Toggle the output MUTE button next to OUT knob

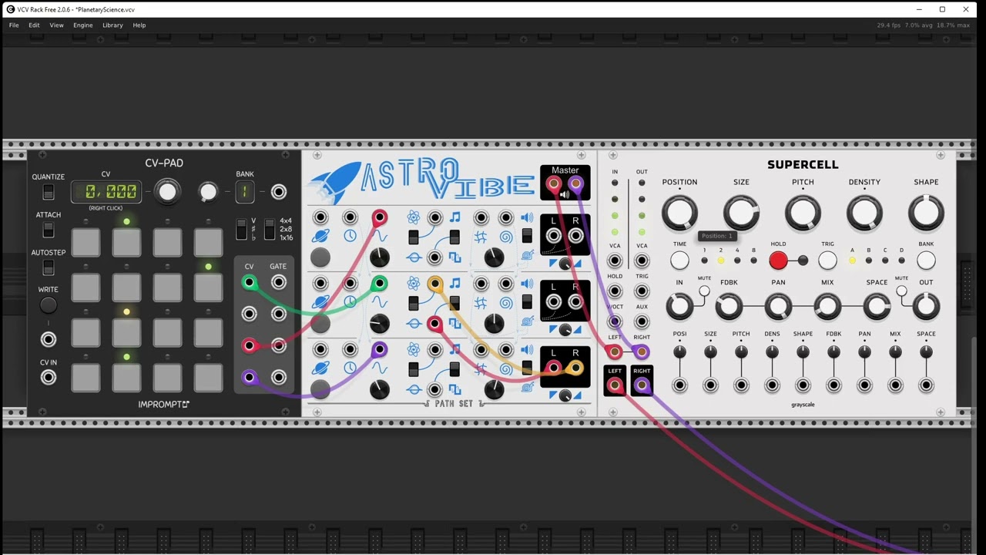pos(901,291)
